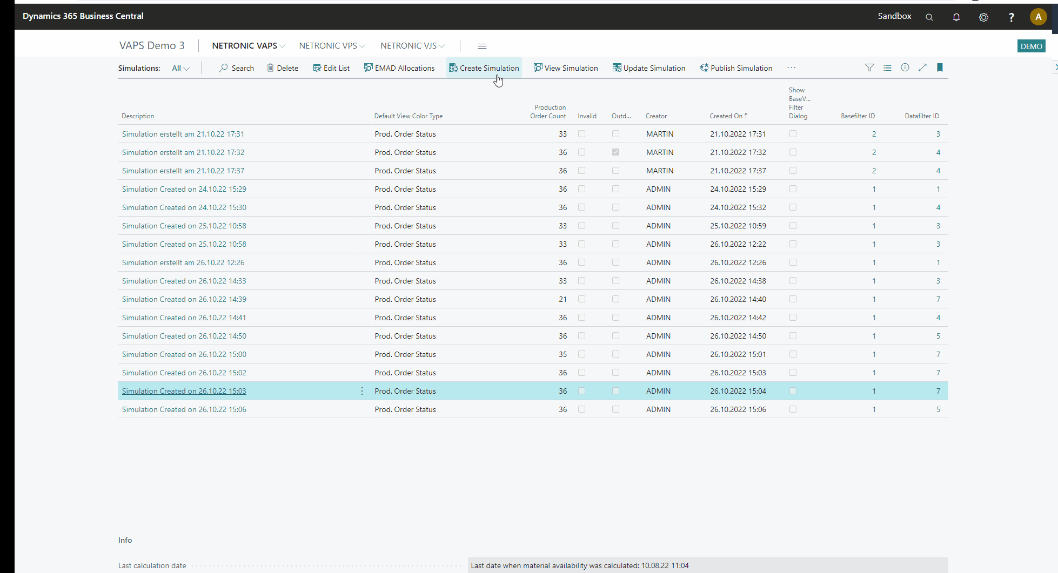Open EMAD Allocations
This screenshot has width=1058, height=573.
click(x=399, y=68)
